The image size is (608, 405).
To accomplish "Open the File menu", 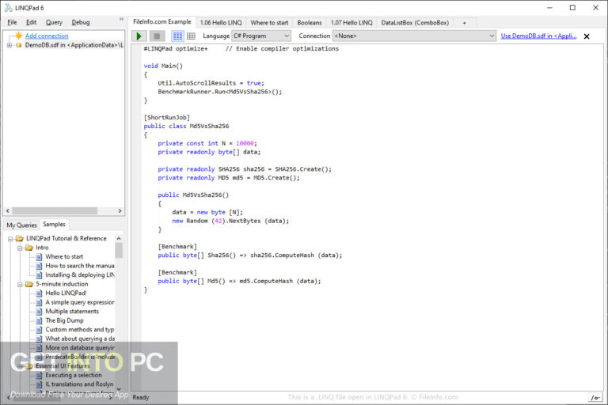I will point(12,22).
